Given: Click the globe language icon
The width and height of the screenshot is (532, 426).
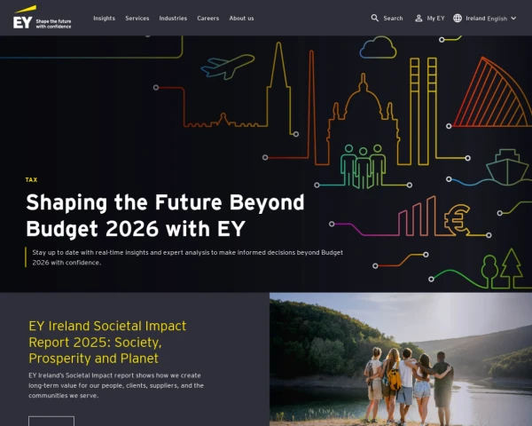Looking at the screenshot, I should (458, 18).
